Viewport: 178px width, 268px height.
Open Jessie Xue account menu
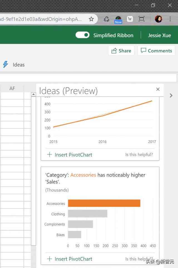pos(159,35)
